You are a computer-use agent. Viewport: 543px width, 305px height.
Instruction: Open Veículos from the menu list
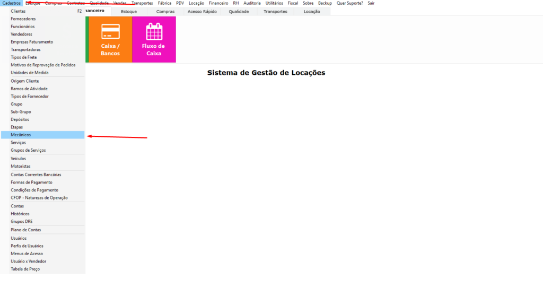coord(19,158)
